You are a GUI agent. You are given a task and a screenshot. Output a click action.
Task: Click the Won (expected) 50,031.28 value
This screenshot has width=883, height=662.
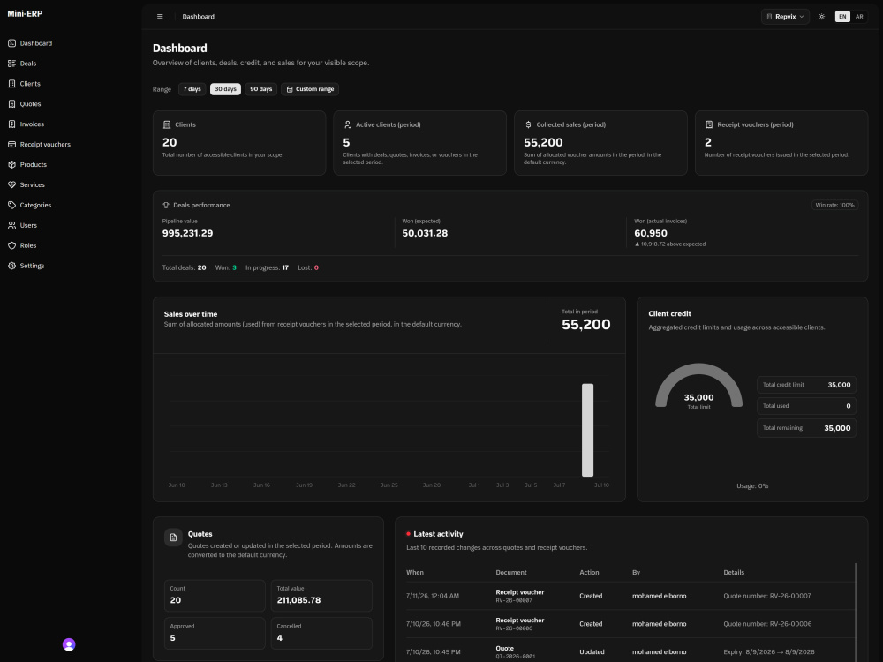tap(425, 234)
